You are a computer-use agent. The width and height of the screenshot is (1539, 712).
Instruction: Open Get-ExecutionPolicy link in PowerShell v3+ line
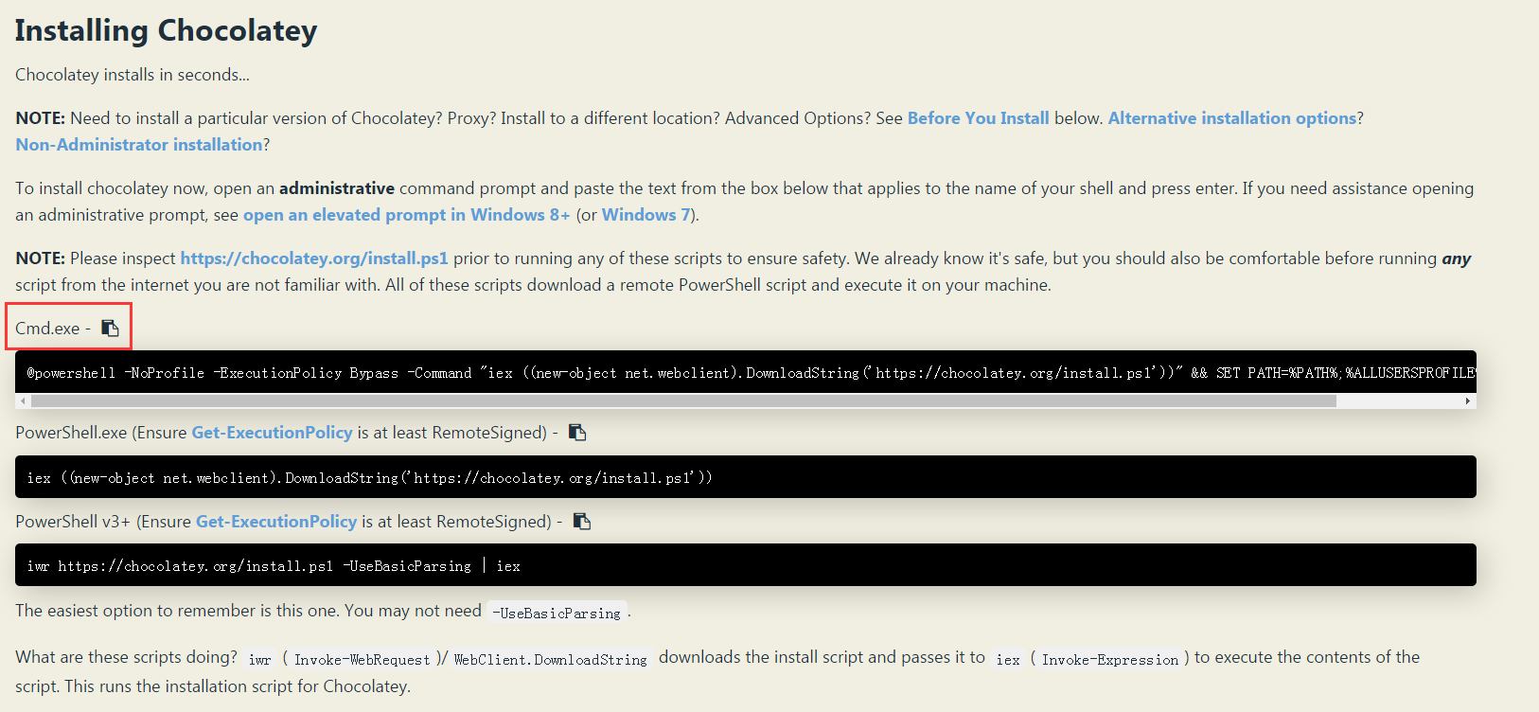pos(276,522)
